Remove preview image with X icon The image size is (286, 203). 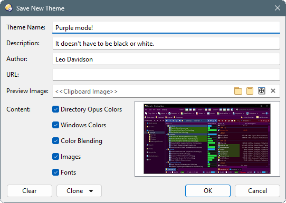273,90
